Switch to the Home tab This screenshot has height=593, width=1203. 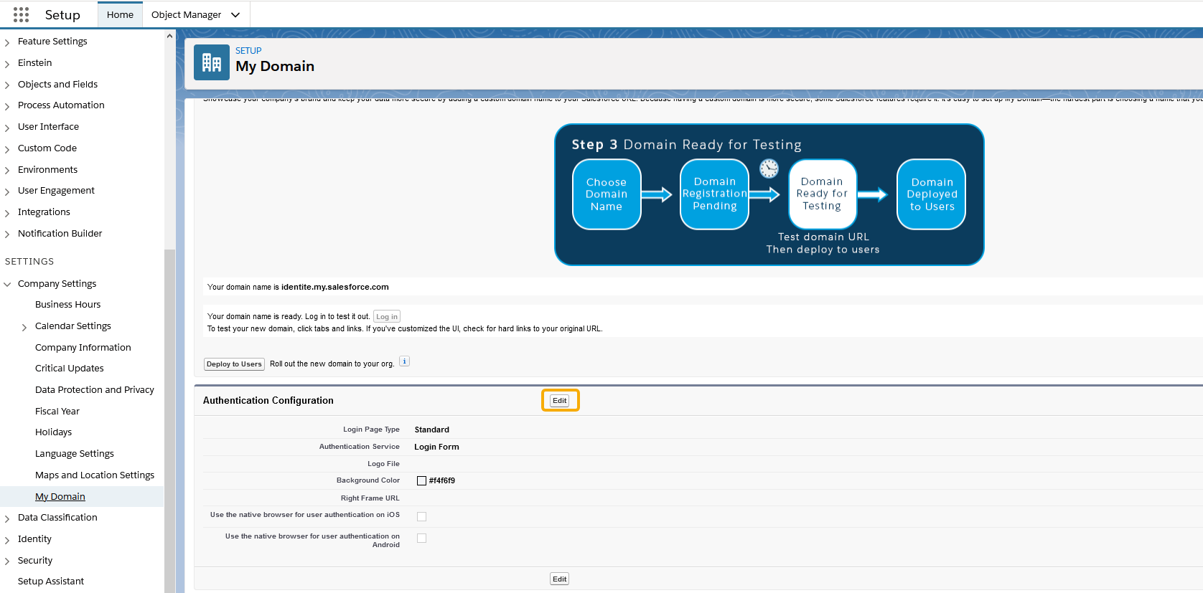[120, 14]
